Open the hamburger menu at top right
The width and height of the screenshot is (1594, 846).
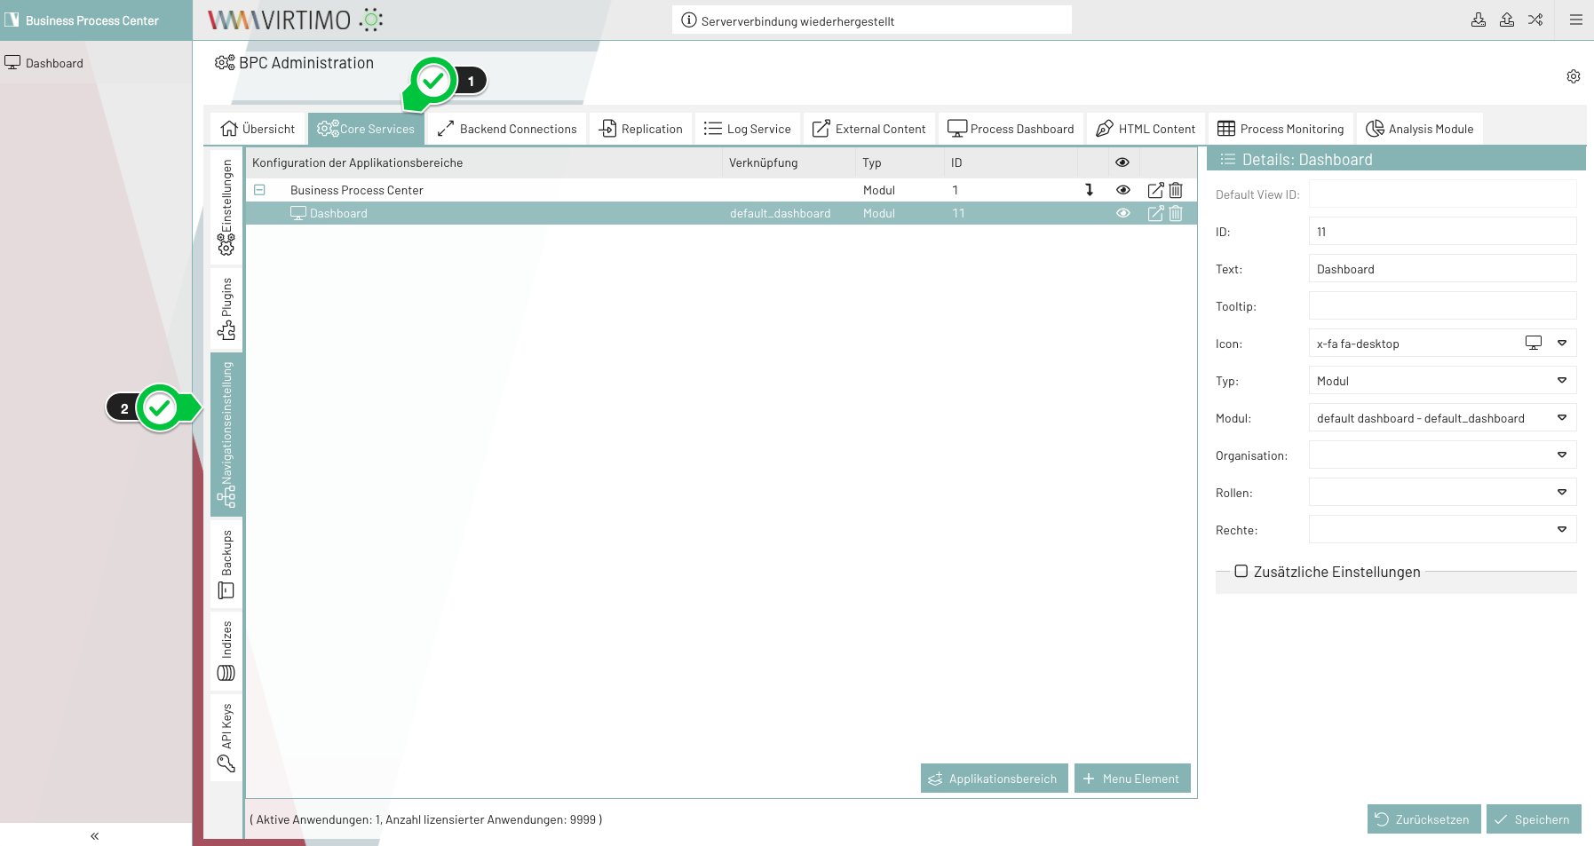pyautogui.click(x=1576, y=20)
